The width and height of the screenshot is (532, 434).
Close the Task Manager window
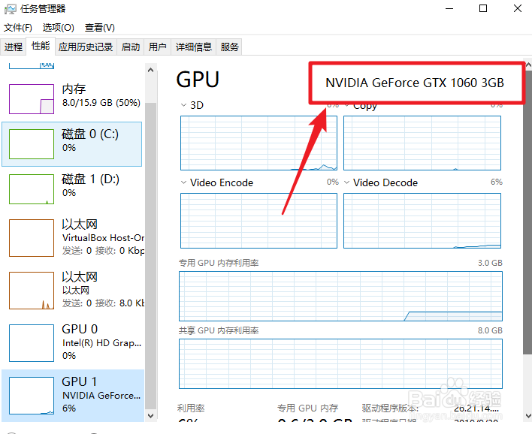(x=518, y=8)
